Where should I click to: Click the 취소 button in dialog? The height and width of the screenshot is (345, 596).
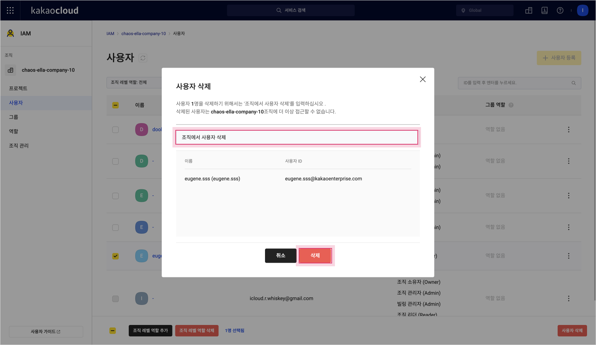[x=281, y=256]
